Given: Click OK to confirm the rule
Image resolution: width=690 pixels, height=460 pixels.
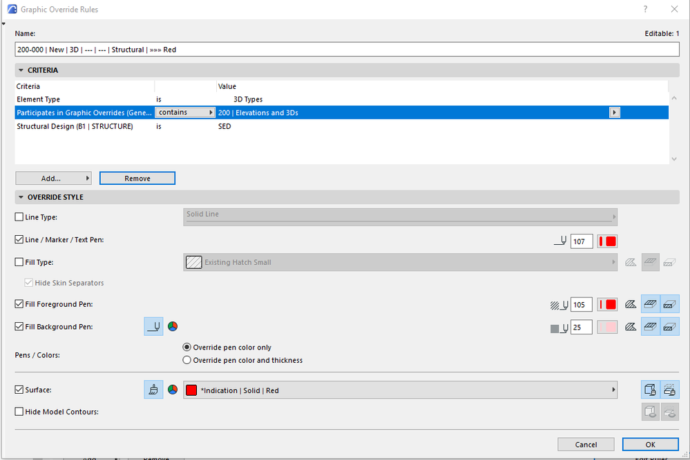Looking at the screenshot, I should click(651, 445).
